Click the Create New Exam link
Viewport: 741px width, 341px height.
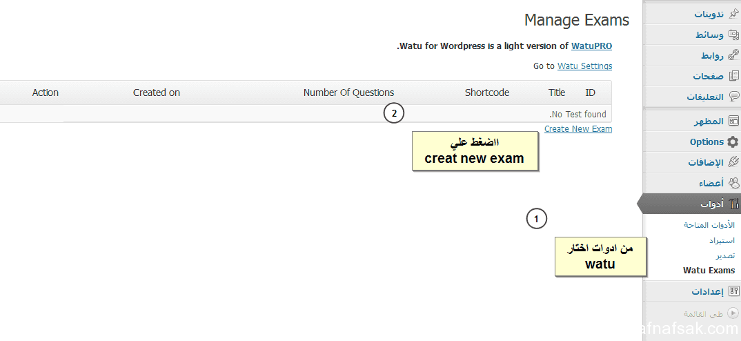pyautogui.click(x=578, y=128)
